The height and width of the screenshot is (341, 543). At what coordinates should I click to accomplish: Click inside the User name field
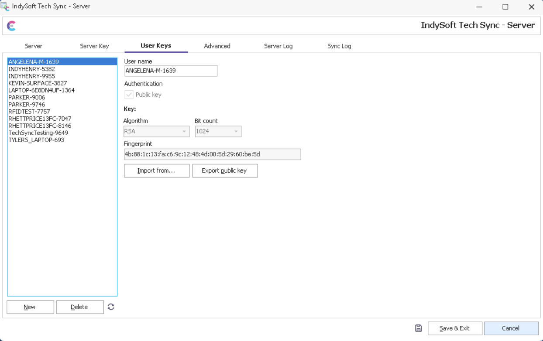pos(170,71)
